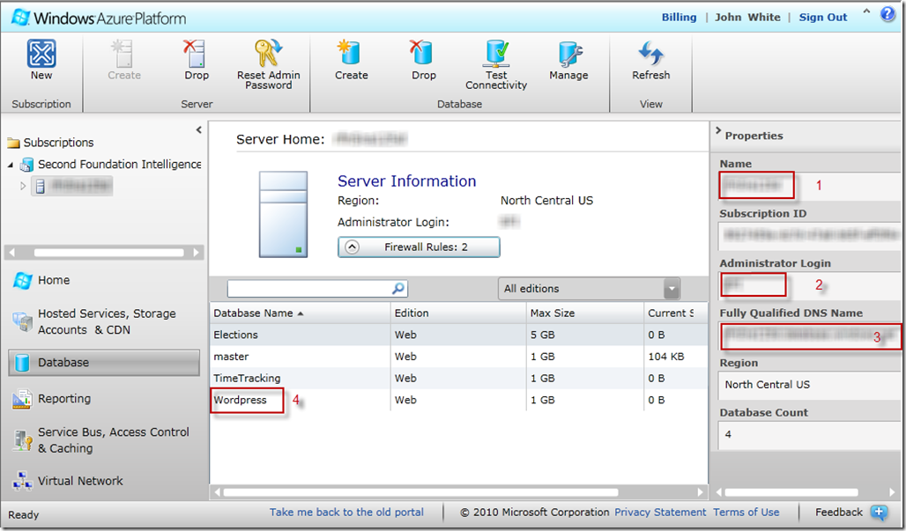Click the Windows Azure Platform logo

point(100,18)
